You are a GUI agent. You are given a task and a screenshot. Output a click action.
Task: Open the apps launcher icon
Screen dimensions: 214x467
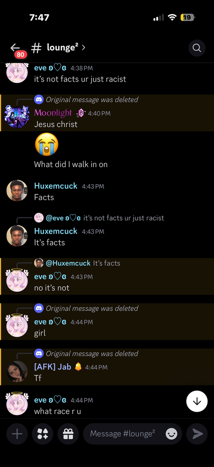pyautogui.click(x=43, y=434)
